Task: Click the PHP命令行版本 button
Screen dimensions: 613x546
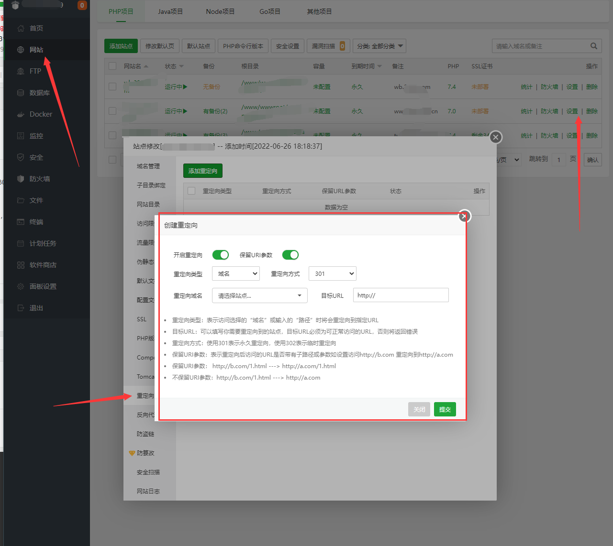Action: (x=243, y=46)
